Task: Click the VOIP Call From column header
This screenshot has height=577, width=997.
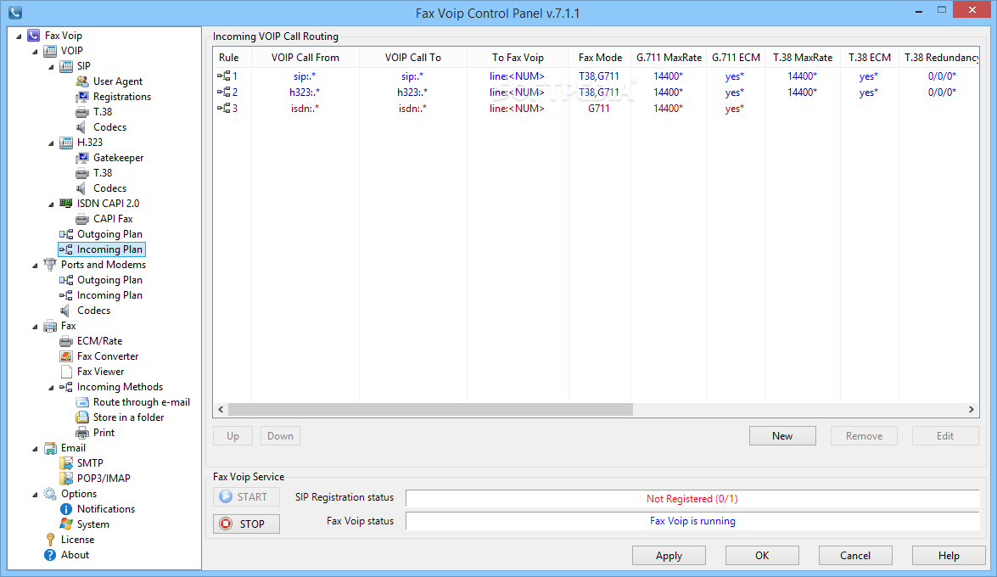Action: 305,57
